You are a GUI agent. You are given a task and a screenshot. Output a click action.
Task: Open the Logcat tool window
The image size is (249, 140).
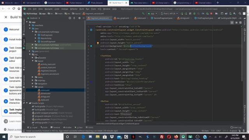coord(32,128)
